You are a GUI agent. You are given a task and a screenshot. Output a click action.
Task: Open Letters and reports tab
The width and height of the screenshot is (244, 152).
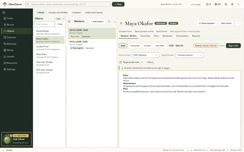pyautogui.click(x=94, y=12)
